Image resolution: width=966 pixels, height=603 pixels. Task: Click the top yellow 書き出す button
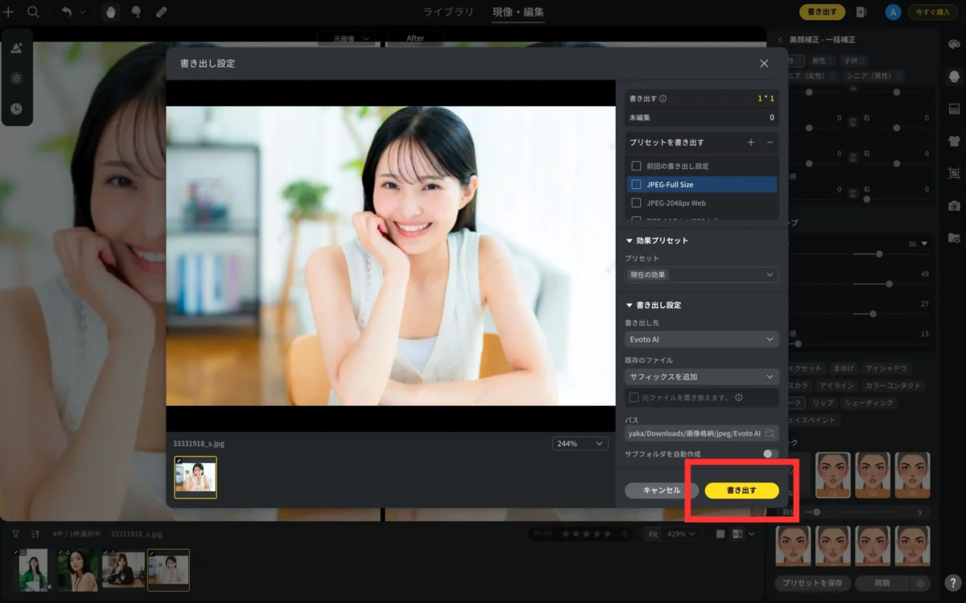[822, 12]
